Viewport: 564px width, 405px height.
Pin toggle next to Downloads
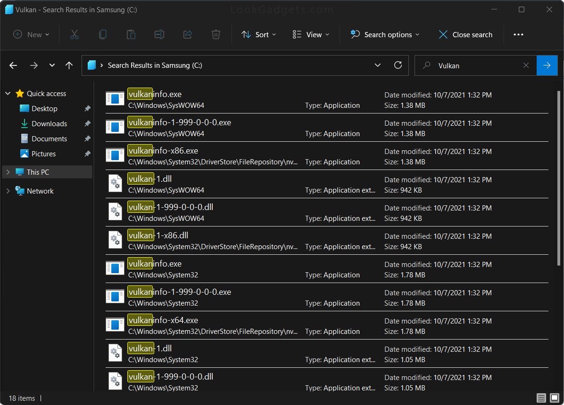click(87, 123)
